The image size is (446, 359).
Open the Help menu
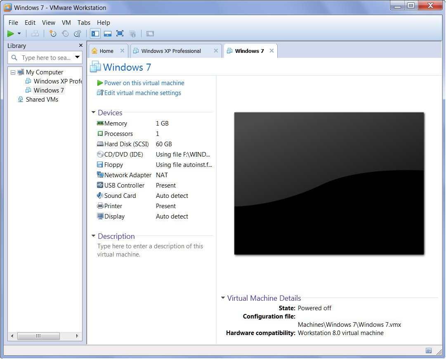(103, 22)
